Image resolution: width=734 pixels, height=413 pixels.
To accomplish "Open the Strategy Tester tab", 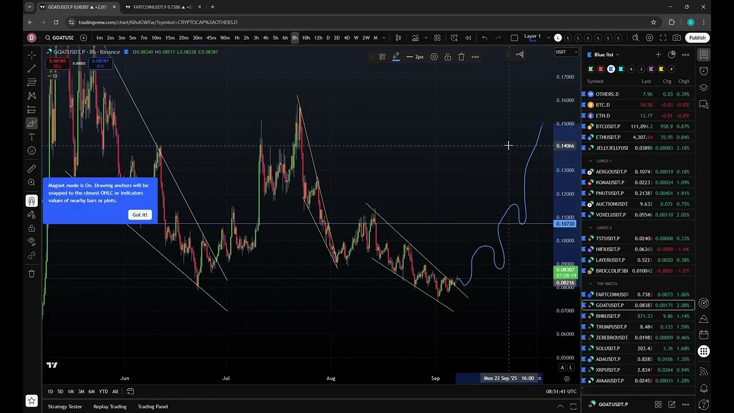I will tap(65, 407).
